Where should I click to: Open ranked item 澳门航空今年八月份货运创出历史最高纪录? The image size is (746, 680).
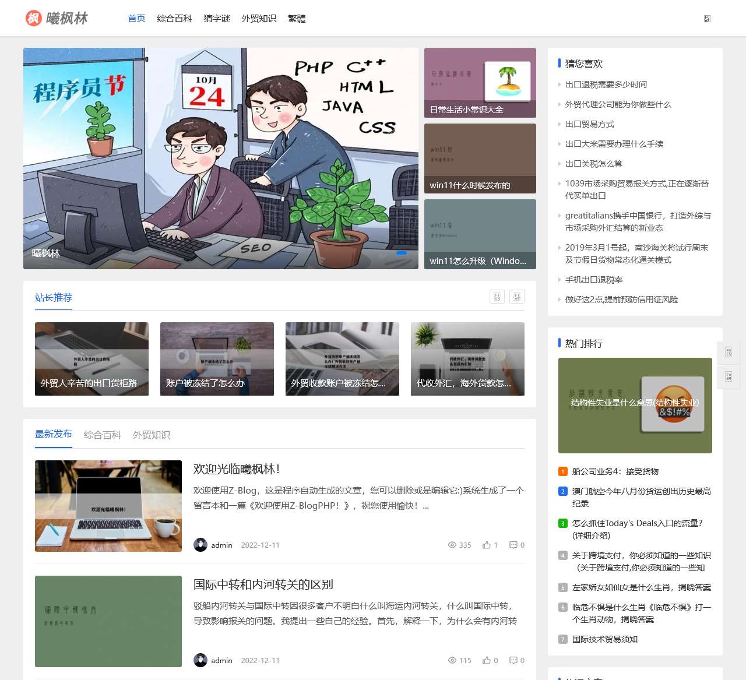click(642, 497)
